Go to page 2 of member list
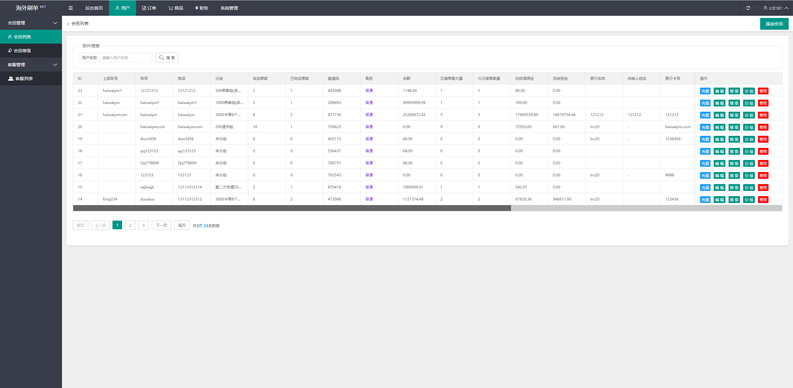 130,225
